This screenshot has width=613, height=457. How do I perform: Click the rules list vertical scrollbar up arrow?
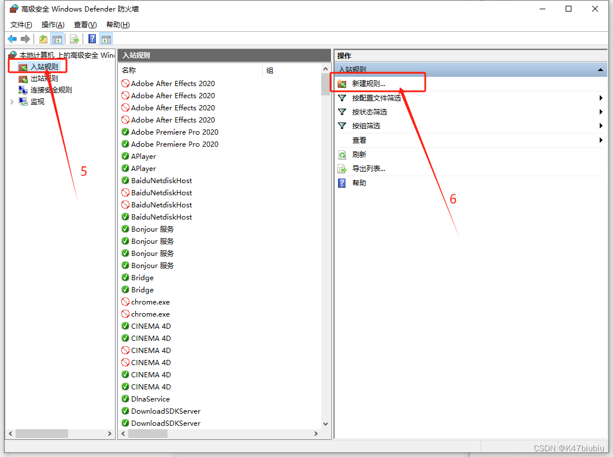click(x=325, y=69)
